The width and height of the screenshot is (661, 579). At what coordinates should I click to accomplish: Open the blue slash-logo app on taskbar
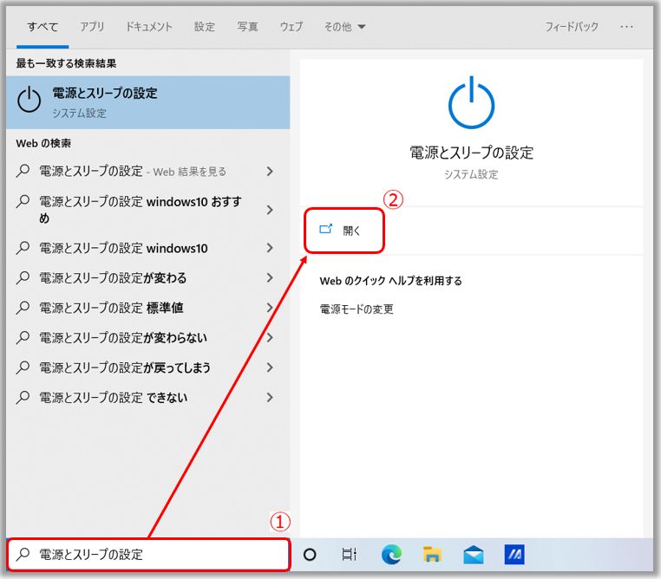pyautogui.click(x=514, y=555)
